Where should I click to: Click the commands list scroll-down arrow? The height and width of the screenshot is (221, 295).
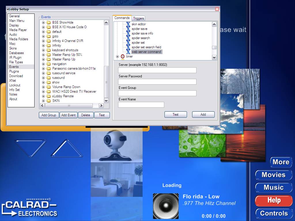[214, 57]
